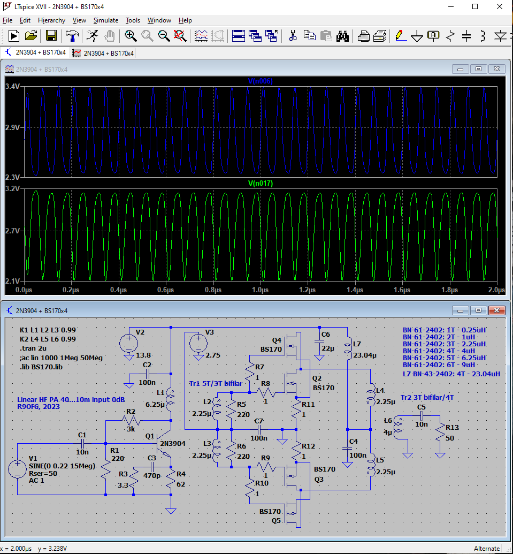Switch to the waveform tab 2N3904 + BS170x4

(x=103, y=52)
